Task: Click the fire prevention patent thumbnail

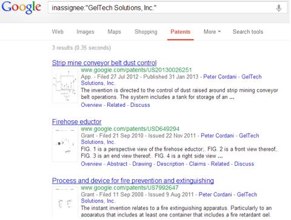Action: [65, 202]
